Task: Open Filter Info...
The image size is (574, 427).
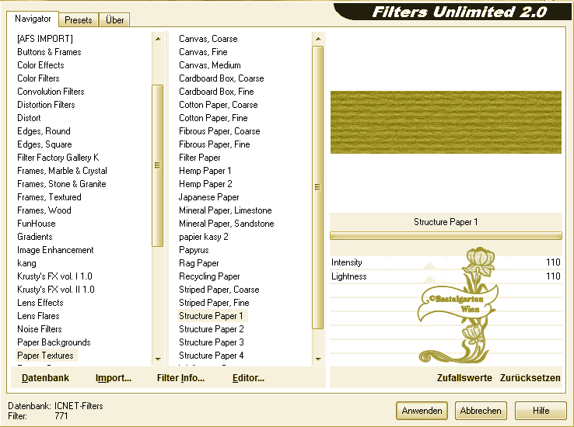Action: tap(180, 377)
